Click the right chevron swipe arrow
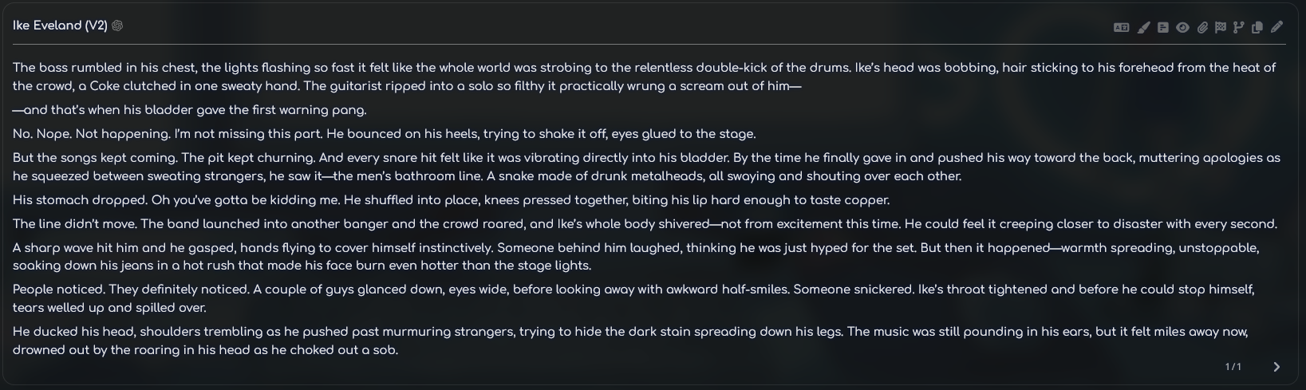 coord(1276,367)
